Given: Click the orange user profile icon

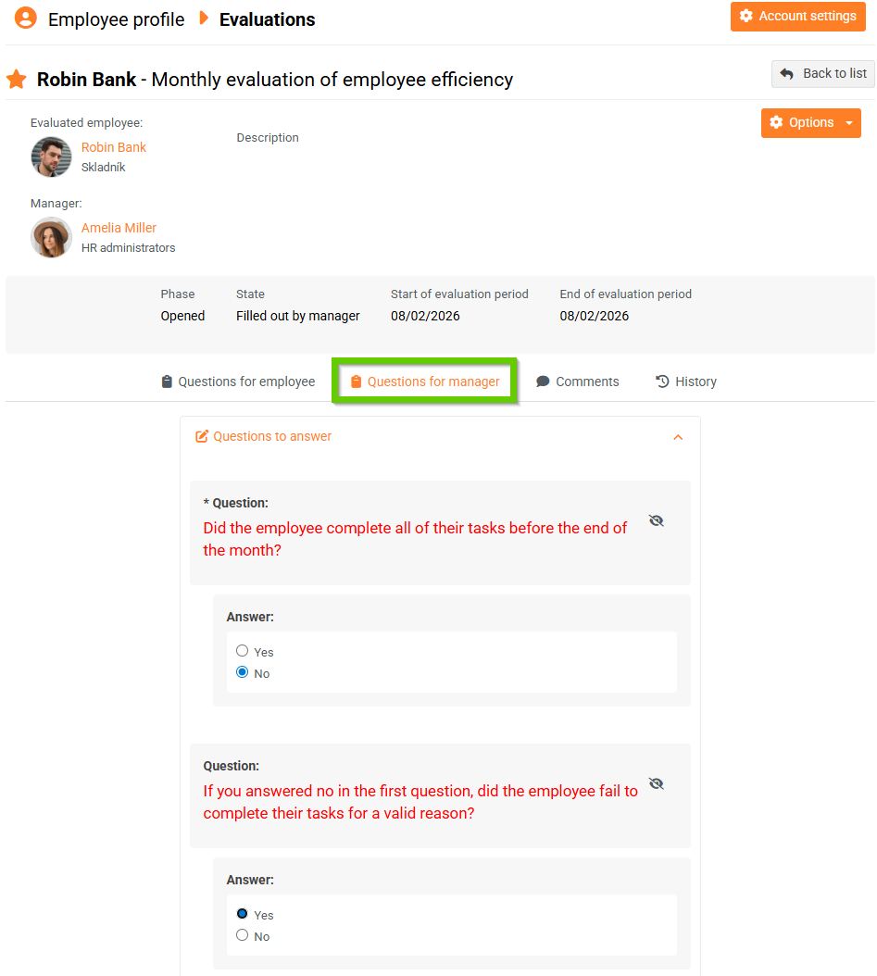Looking at the screenshot, I should [26, 19].
